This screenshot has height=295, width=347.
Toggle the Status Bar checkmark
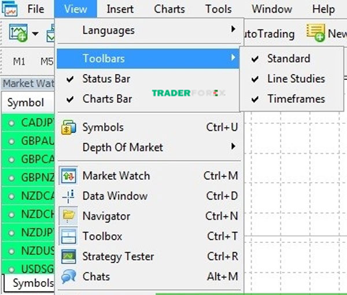[x=70, y=79]
